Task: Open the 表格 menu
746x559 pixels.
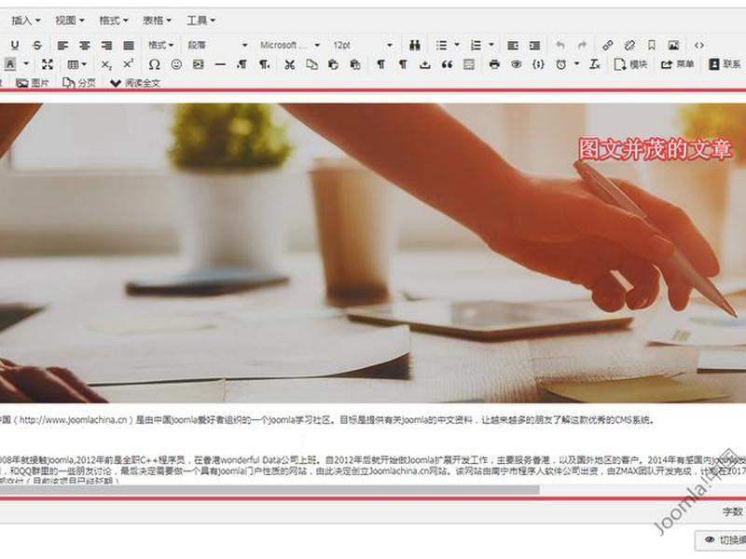Action: pyautogui.click(x=157, y=20)
